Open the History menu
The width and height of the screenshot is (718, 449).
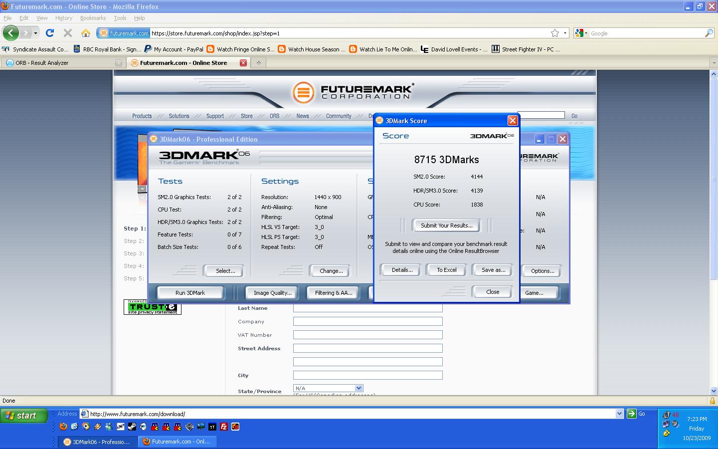[x=64, y=18]
